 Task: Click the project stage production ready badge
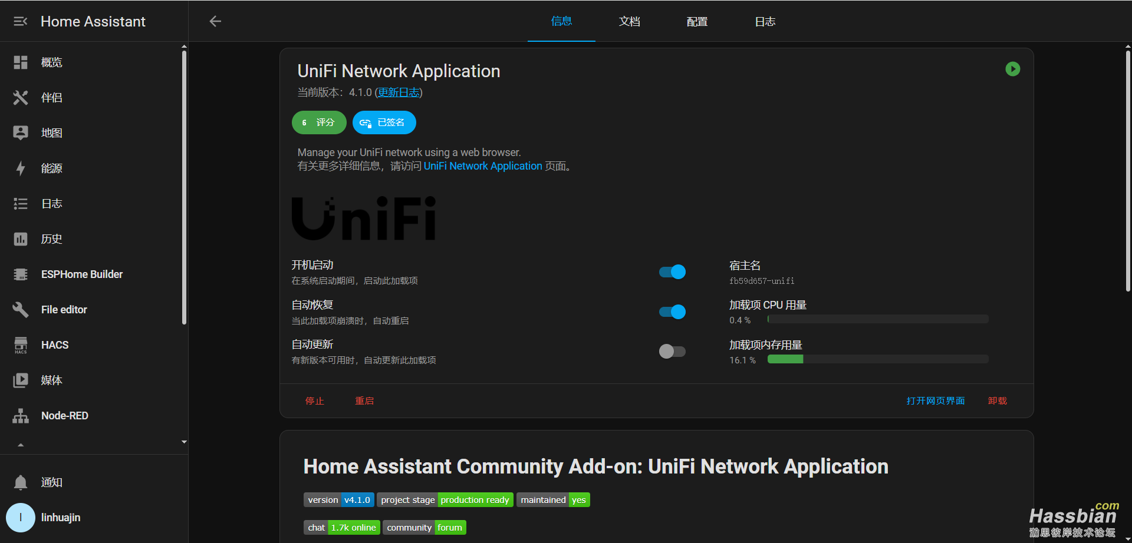445,500
